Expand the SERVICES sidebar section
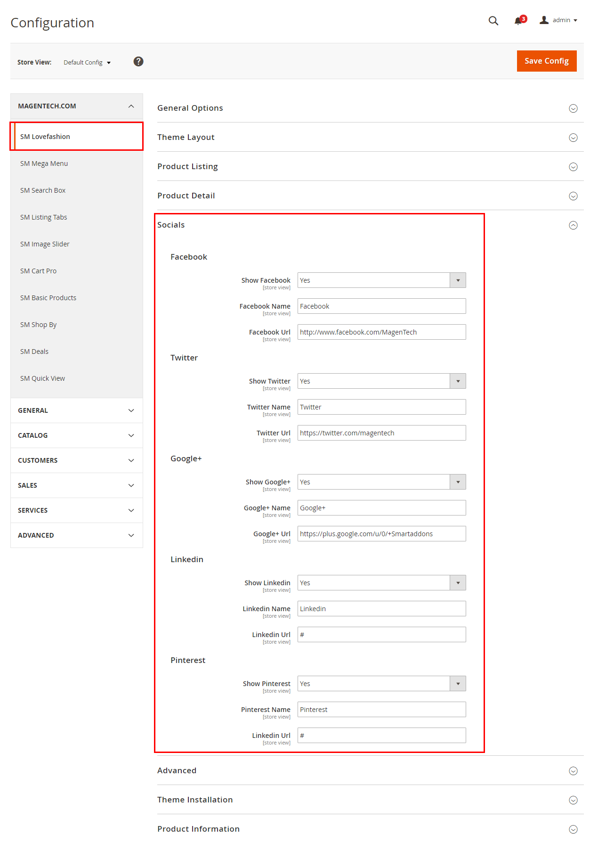Image resolution: width=598 pixels, height=859 pixels. coord(77,510)
